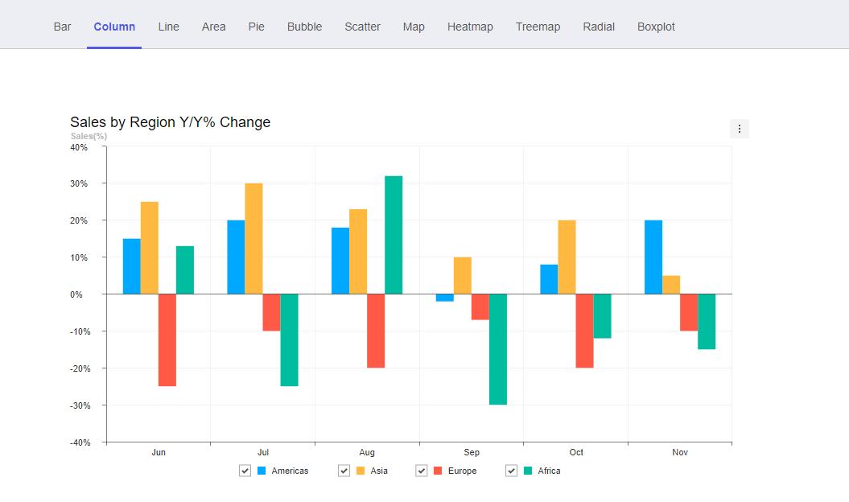Open the chart export kebab menu
Viewport: 849px width, 502px height.
coord(739,129)
